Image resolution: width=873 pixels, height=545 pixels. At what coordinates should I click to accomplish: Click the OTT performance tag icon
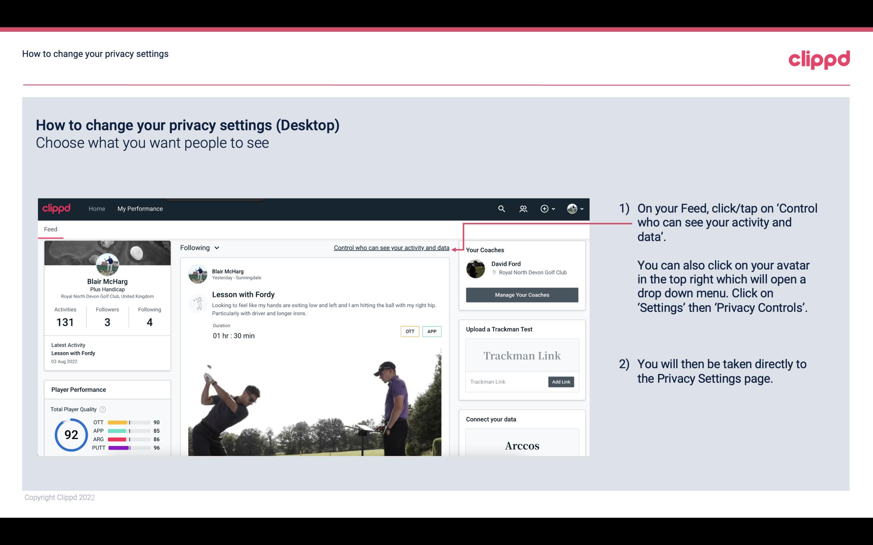click(x=409, y=331)
